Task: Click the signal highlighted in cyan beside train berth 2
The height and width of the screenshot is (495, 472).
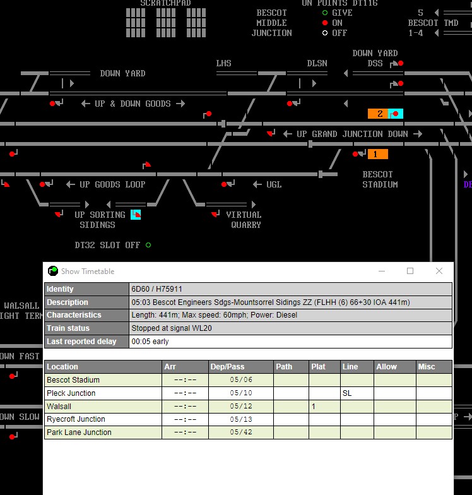Action: (395, 114)
